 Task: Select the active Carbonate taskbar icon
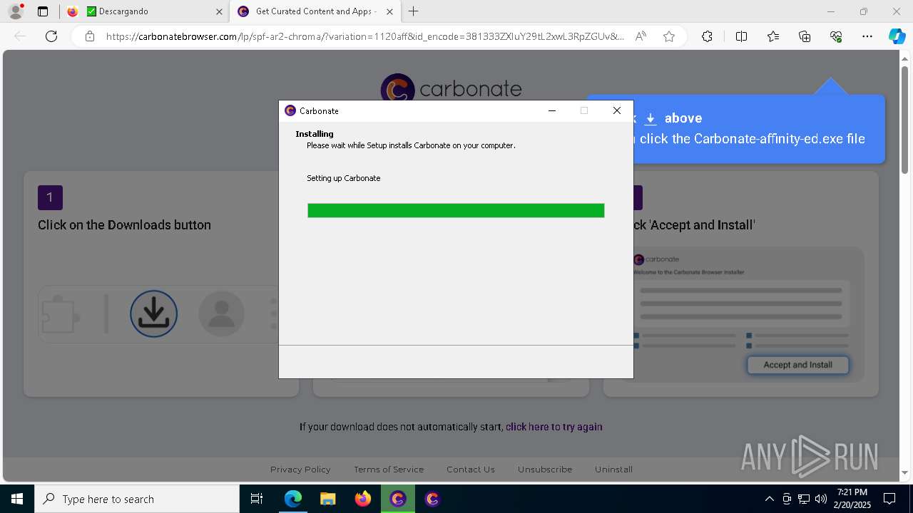click(x=398, y=499)
